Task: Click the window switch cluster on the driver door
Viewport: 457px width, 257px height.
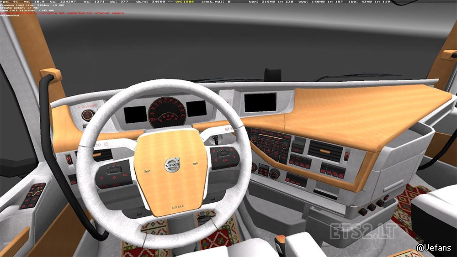Action: coord(33,195)
